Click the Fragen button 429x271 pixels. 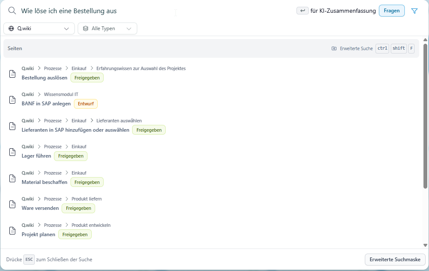(392, 11)
